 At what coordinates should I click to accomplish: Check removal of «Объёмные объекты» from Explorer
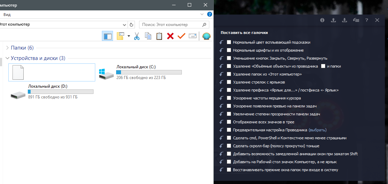(229, 66)
